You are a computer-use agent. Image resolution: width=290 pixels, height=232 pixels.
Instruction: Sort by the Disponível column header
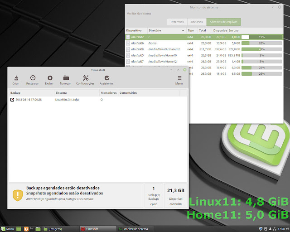[x=219, y=30]
